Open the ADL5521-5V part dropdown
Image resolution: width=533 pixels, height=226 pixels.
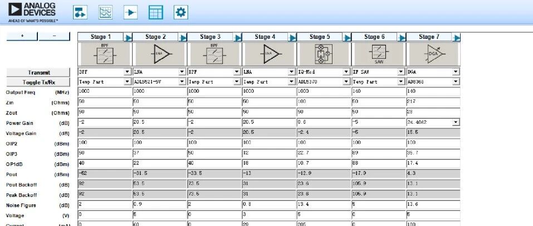(182, 82)
